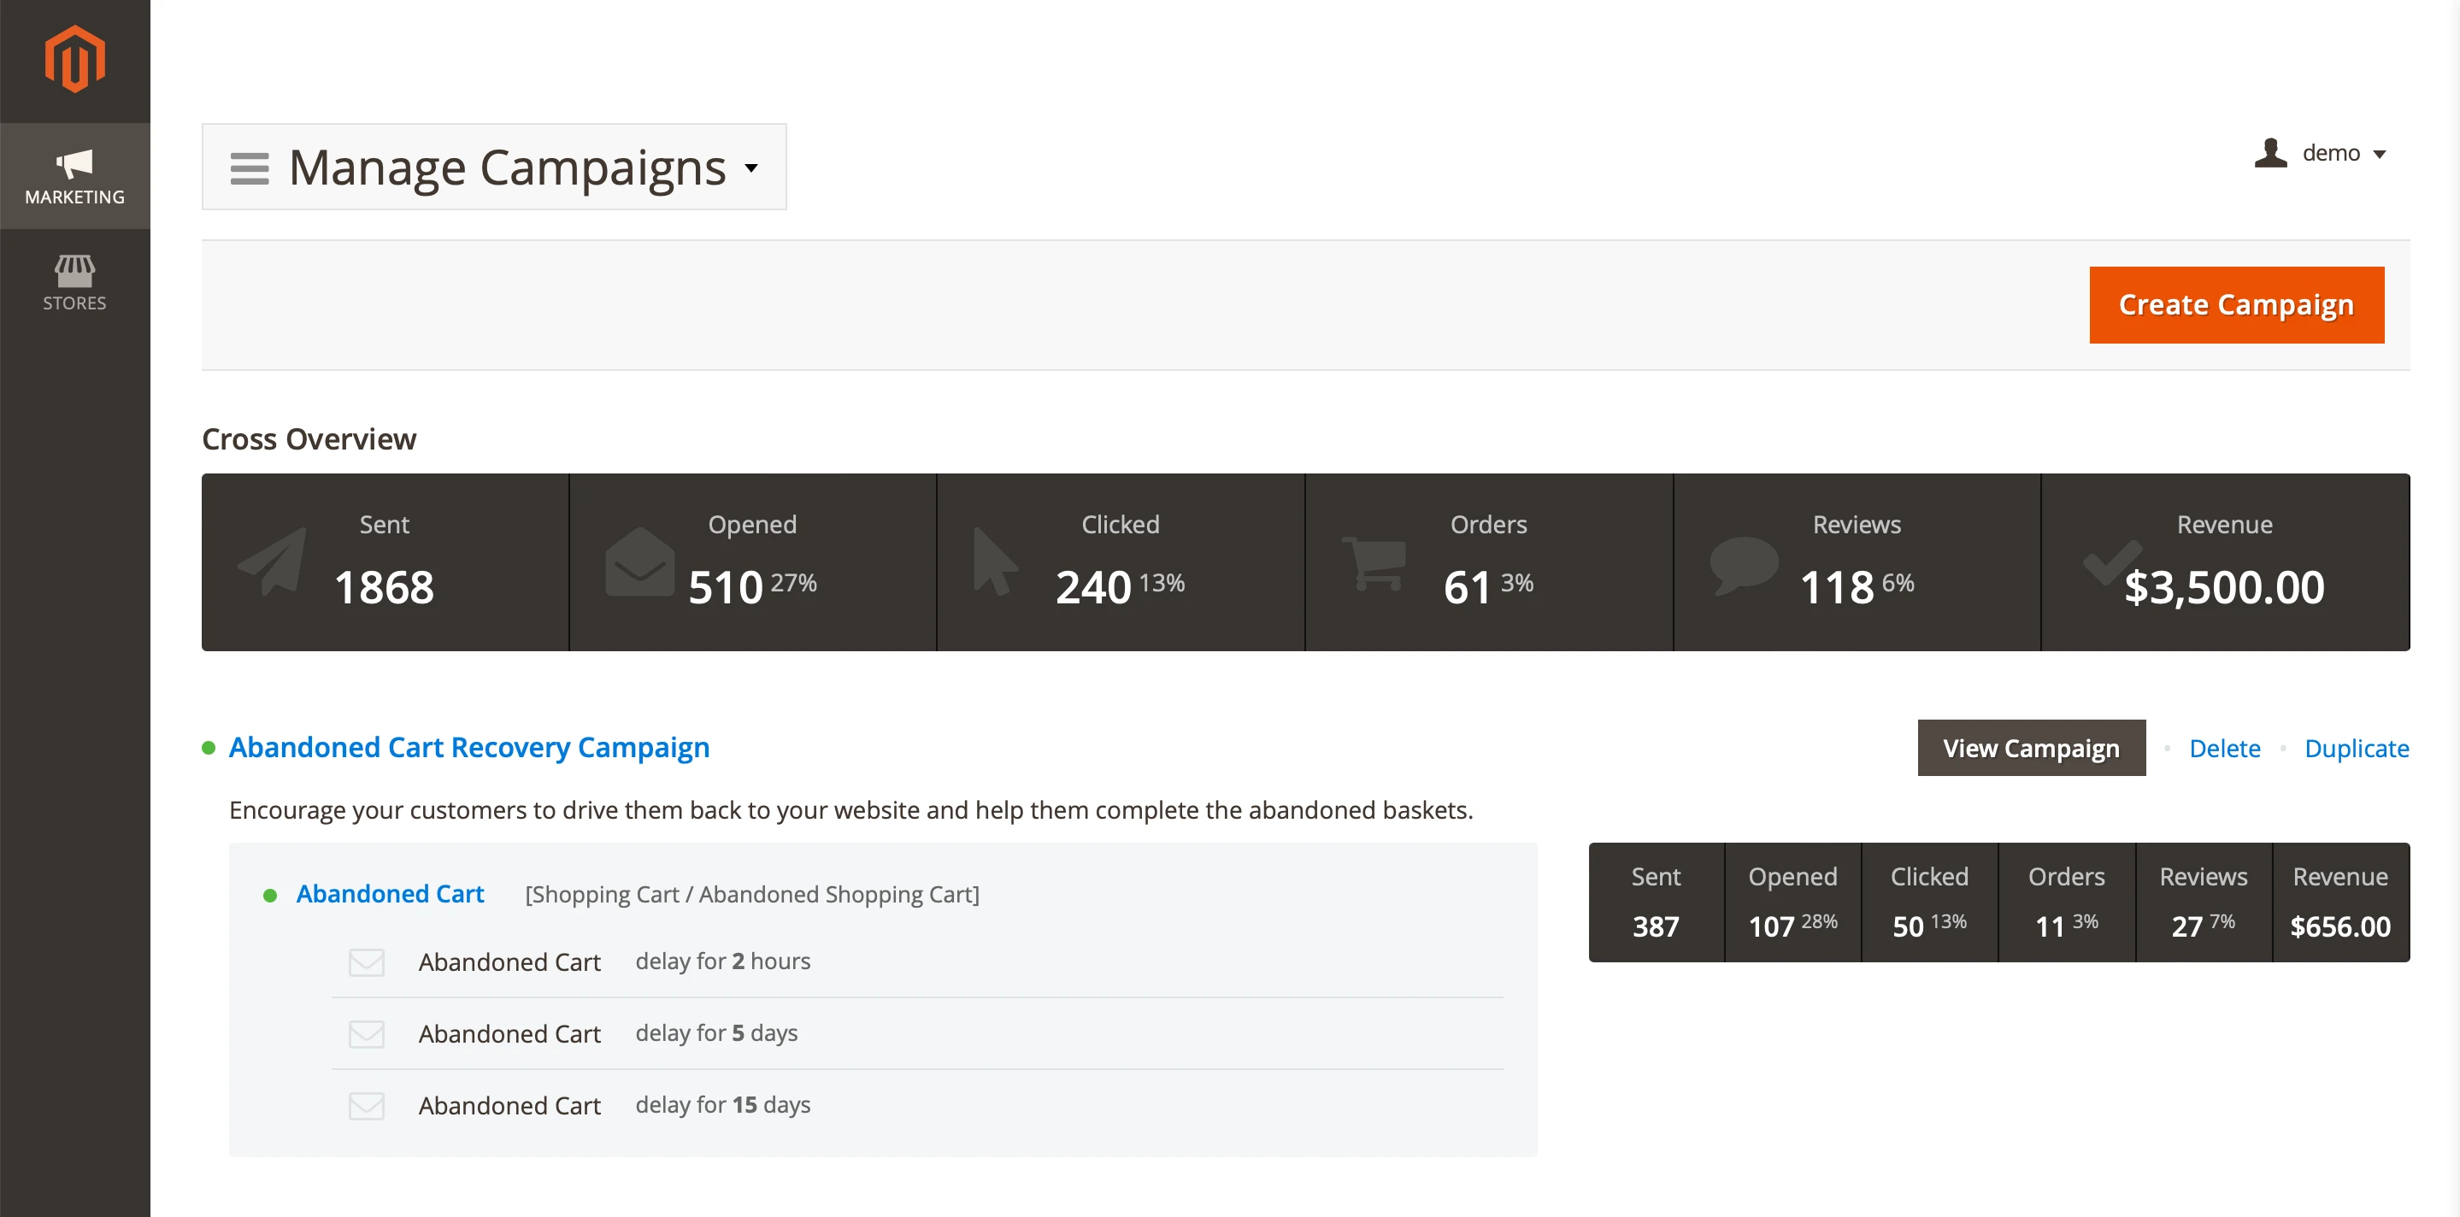Open the Abandoned Cart Recovery Campaign link

(469, 748)
